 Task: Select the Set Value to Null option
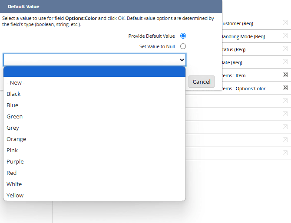point(183,46)
